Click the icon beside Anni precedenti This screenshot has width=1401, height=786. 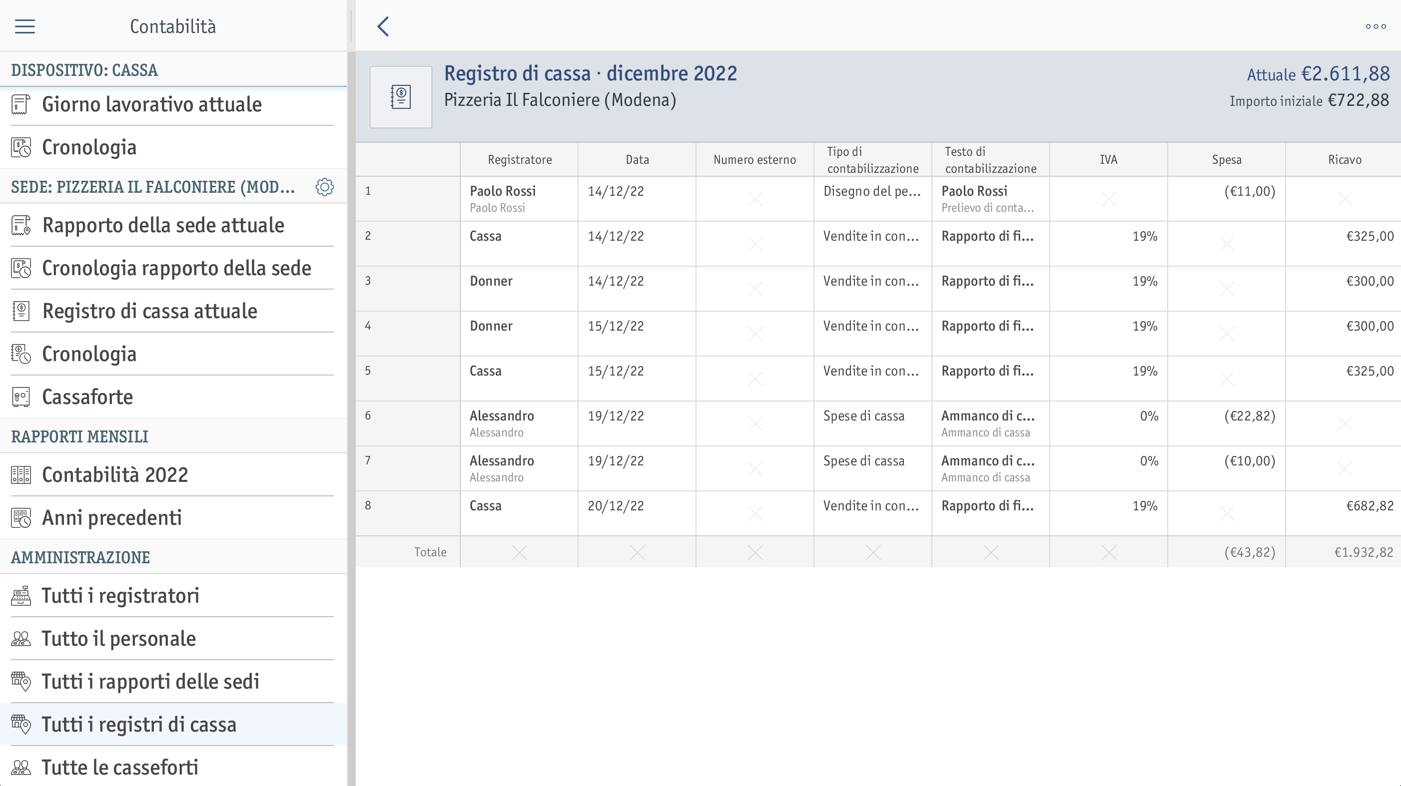21,517
